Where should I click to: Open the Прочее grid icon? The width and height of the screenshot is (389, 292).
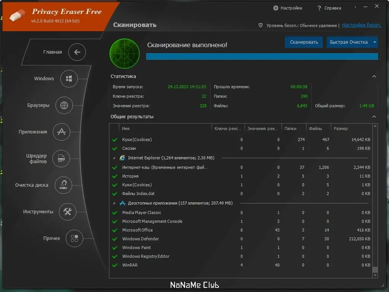coord(74,238)
